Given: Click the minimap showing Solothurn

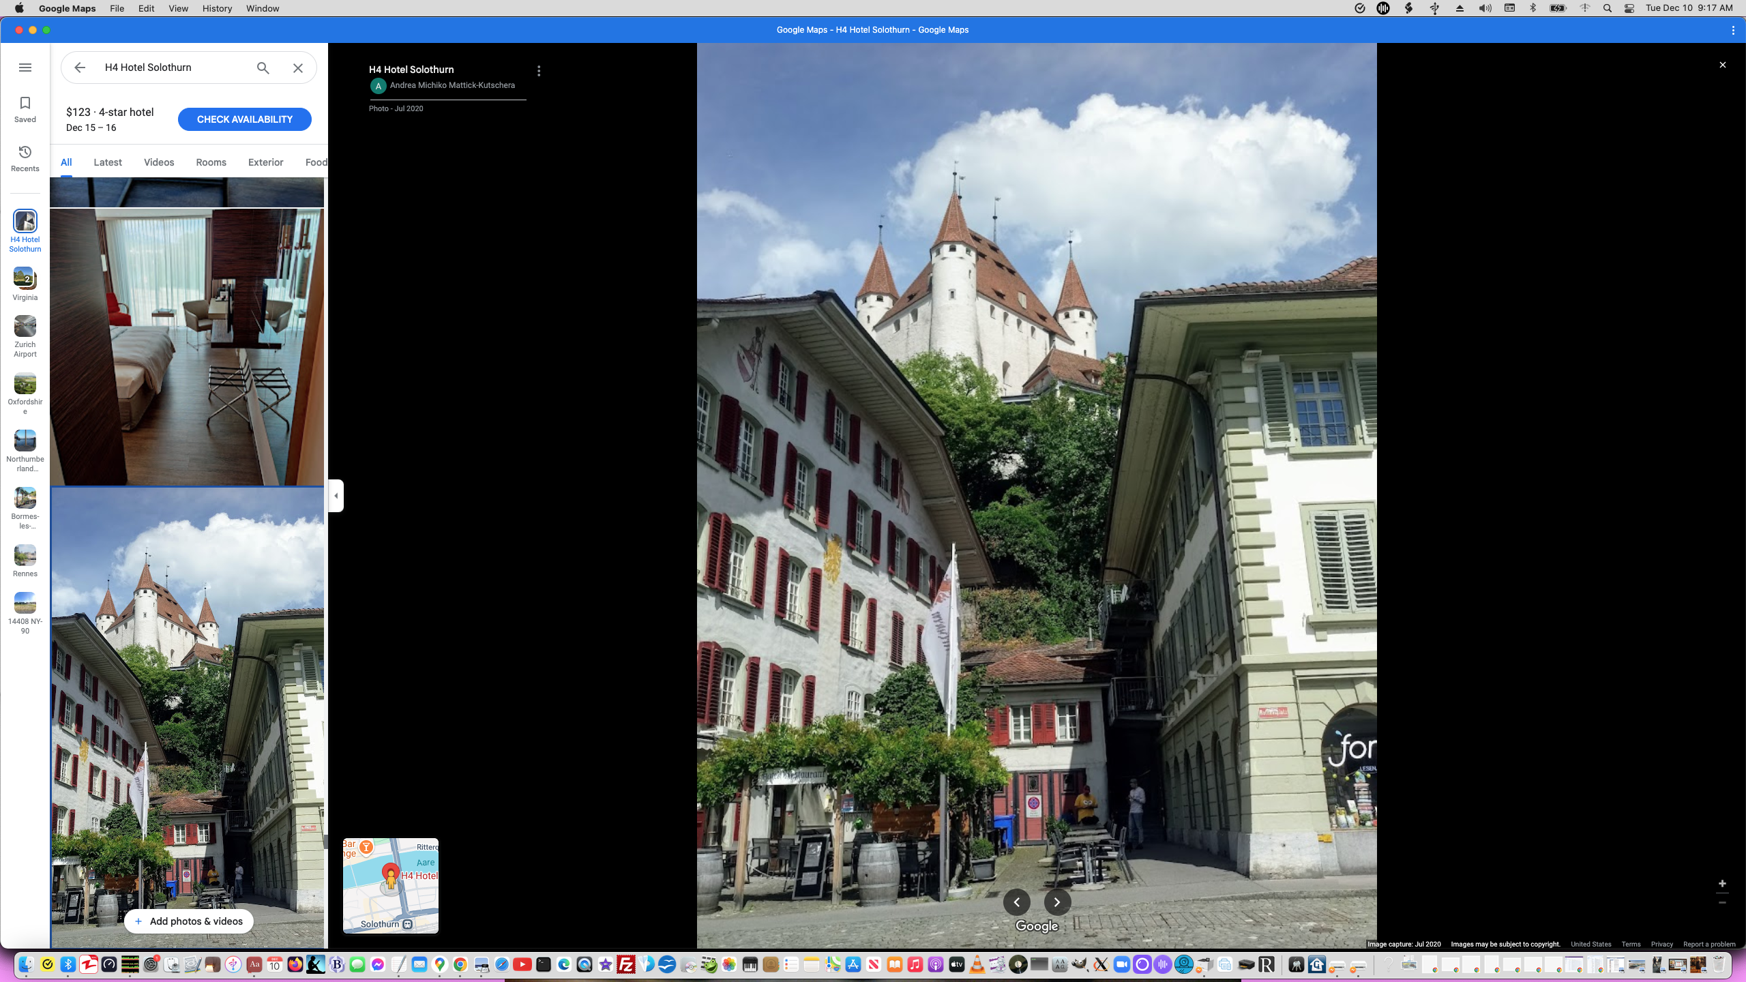Looking at the screenshot, I should (391, 885).
